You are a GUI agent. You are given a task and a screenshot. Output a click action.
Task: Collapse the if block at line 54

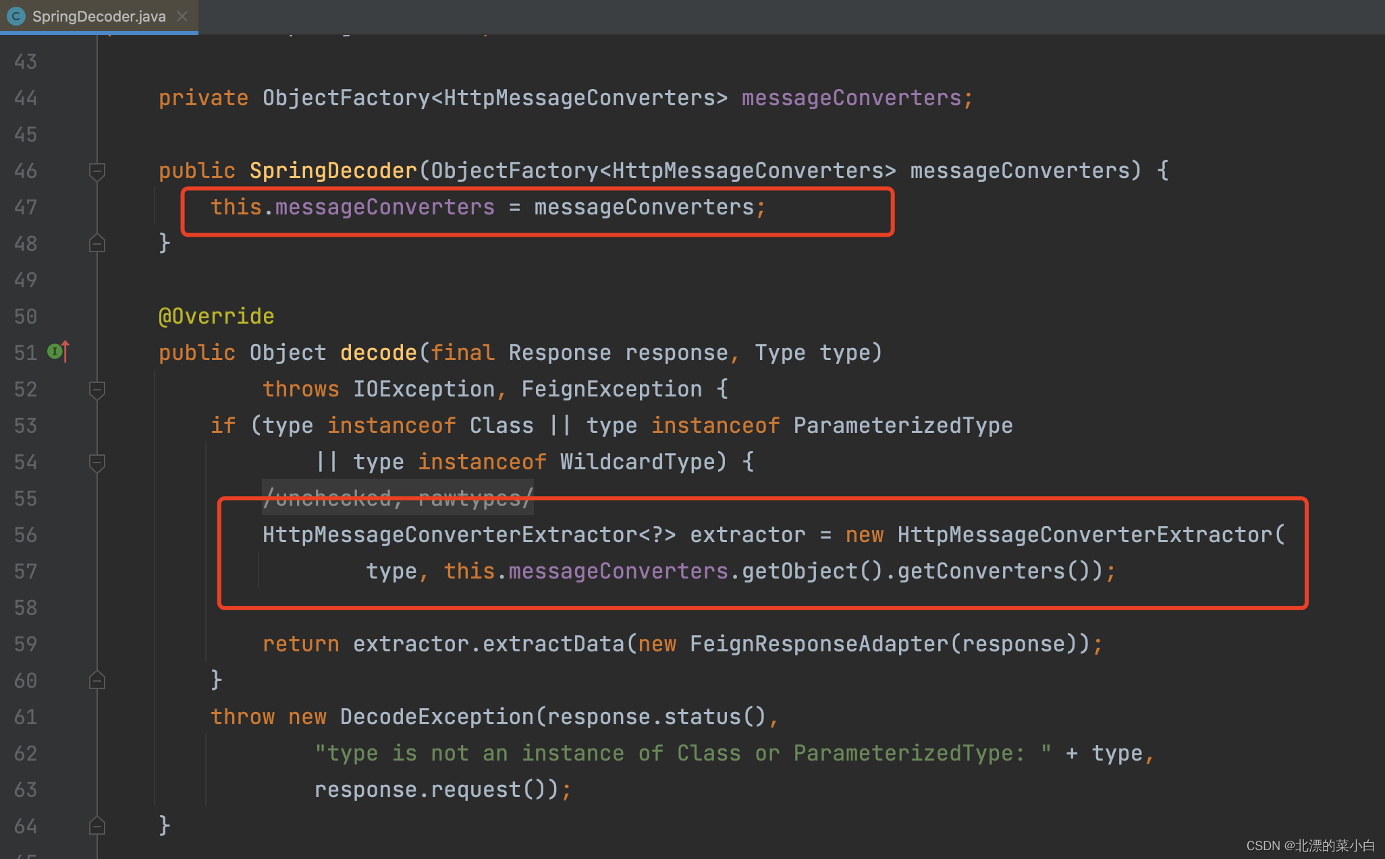coord(97,462)
